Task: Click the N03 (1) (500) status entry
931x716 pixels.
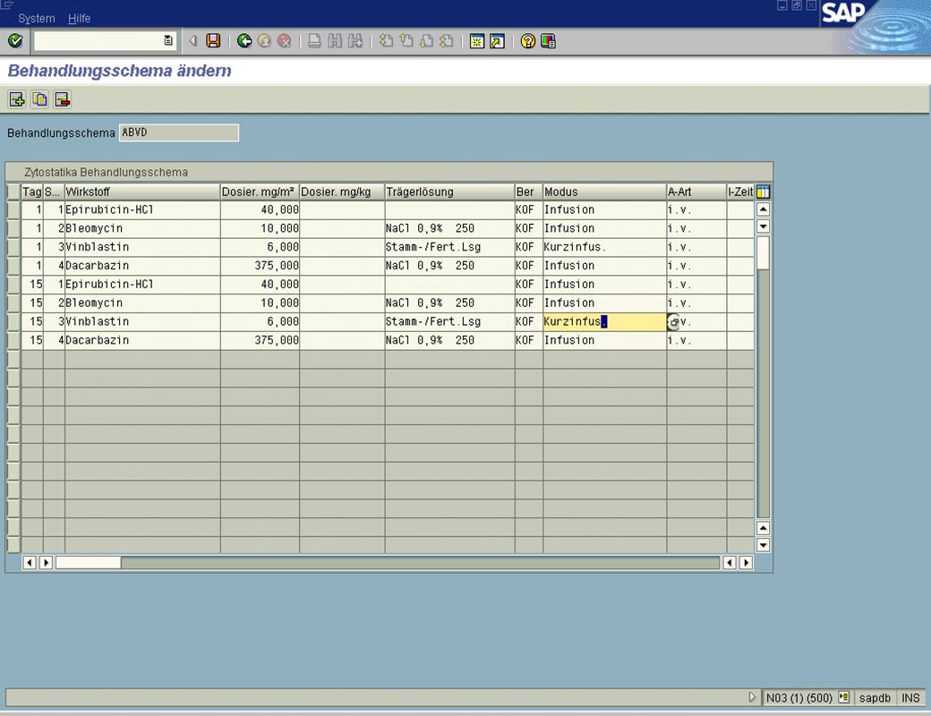Action: pyautogui.click(x=799, y=697)
